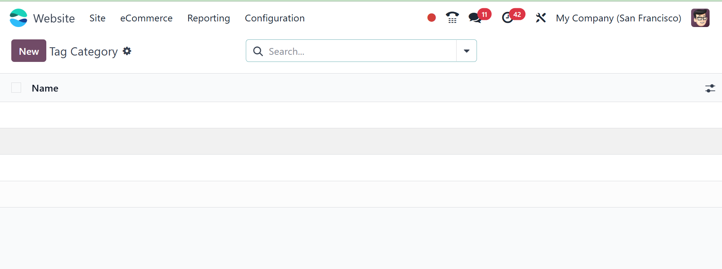The image size is (722, 269).
Task: Open the conversations messages icon
Action: click(x=475, y=18)
